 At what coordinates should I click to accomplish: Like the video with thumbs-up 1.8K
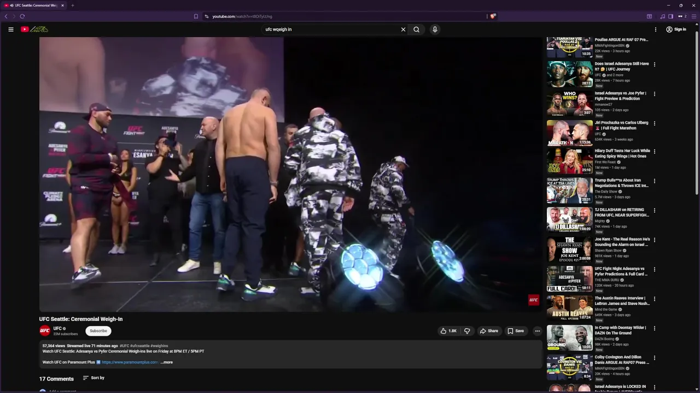point(448,331)
